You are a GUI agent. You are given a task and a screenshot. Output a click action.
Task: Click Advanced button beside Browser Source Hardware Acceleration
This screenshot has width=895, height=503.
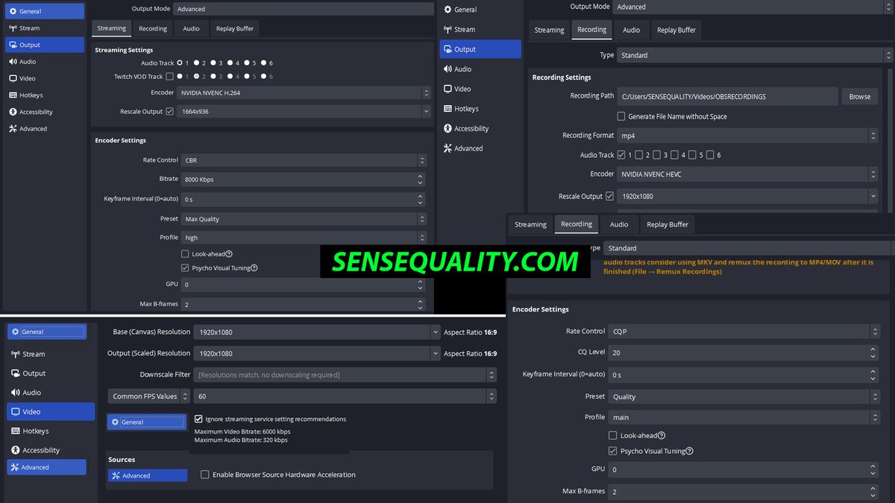pos(148,475)
